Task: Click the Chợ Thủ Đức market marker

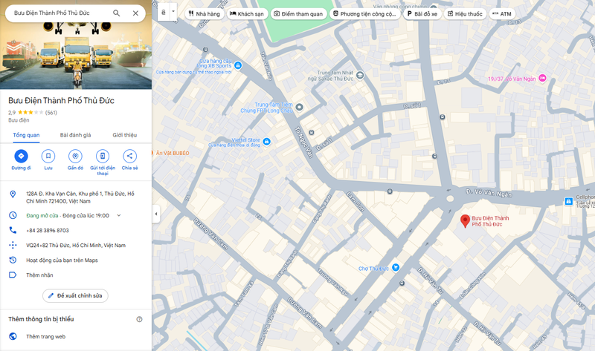Action: coord(396,267)
